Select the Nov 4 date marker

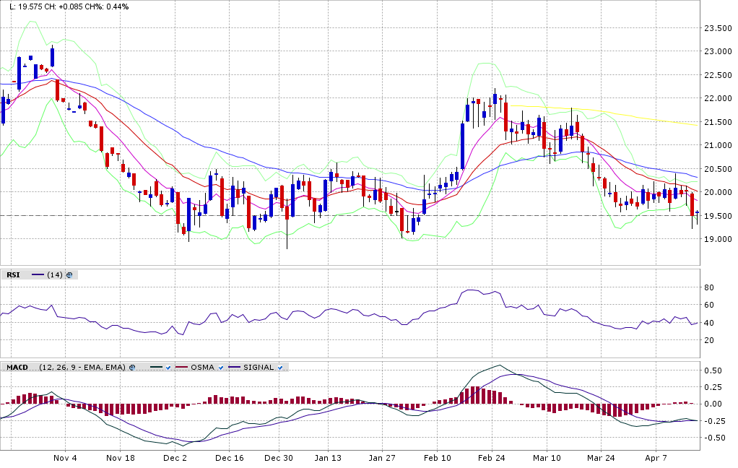pos(65,458)
